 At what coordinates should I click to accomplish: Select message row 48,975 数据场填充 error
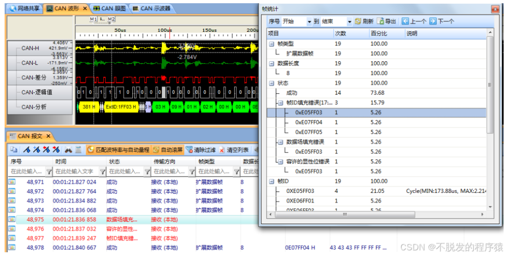(x=133, y=220)
